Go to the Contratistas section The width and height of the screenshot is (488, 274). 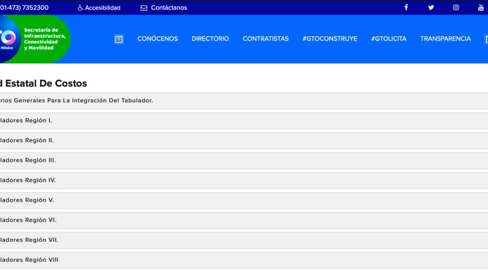coord(266,39)
